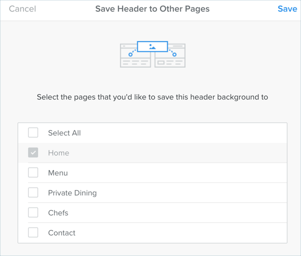Click the select pages instruction text

pos(152,97)
